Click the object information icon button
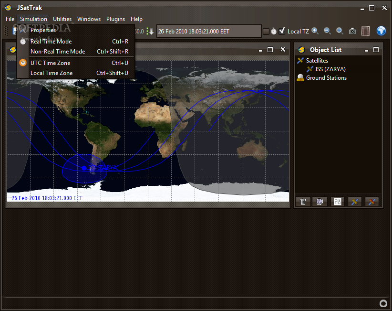 click(x=320, y=202)
